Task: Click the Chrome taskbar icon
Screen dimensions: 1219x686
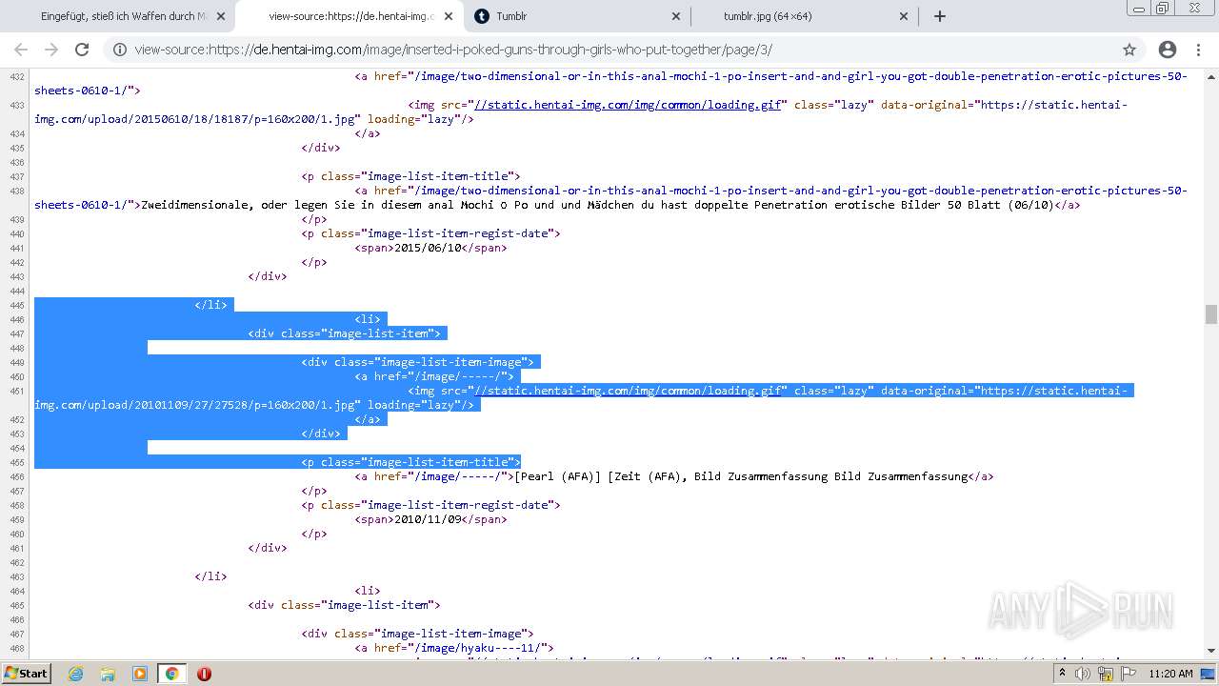Action: coord(172,674)
